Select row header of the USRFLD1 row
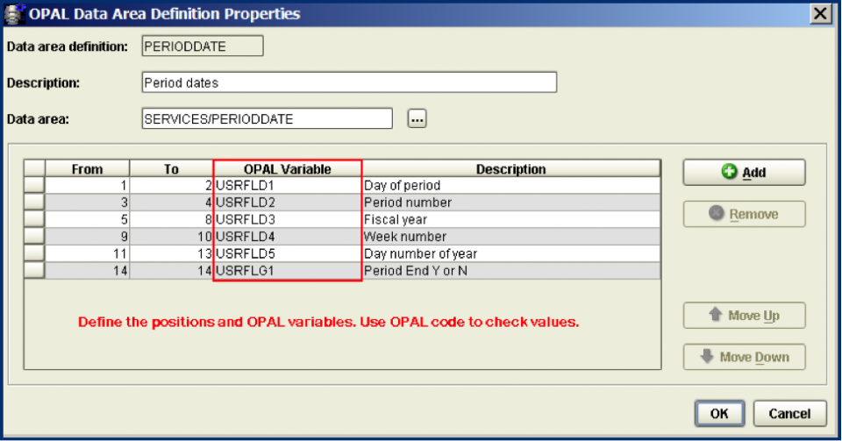 click(x=34, y=185)
